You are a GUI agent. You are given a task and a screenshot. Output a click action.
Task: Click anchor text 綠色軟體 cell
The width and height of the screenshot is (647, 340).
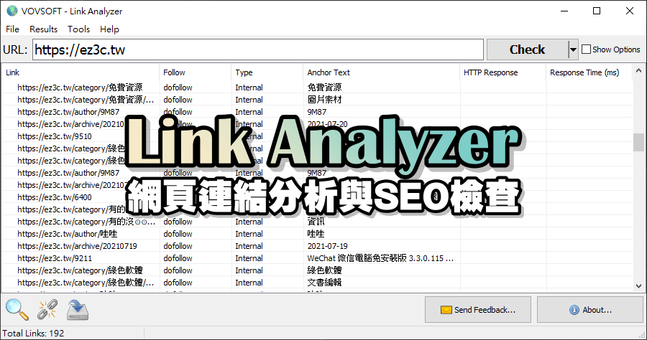coord(325,270)
